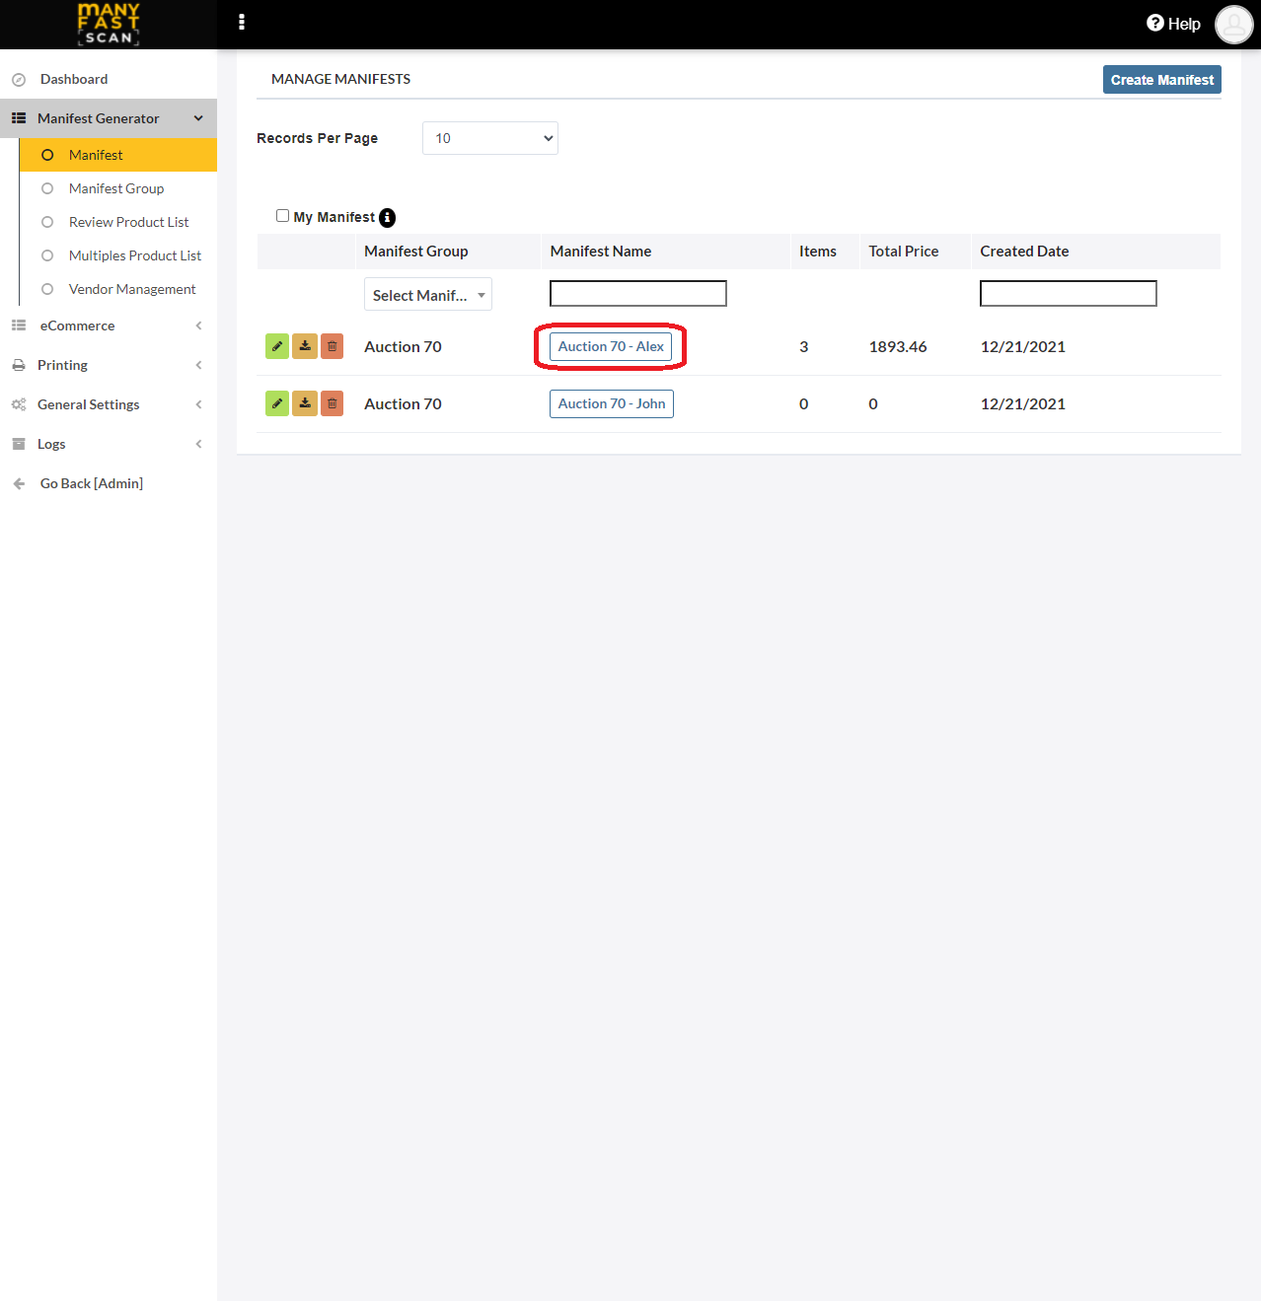Click the Manifest Name filter field
The image size is (1261, 1301).
coord(638,294)
